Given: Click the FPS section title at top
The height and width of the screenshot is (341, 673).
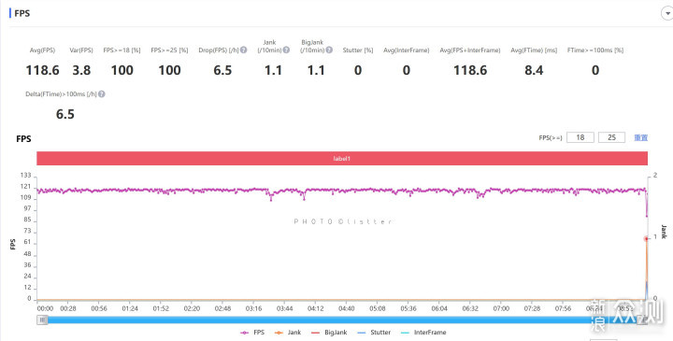Looking at the screenshot, I should click(21, 13).
